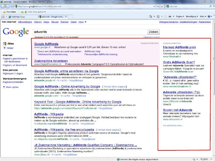
Task: Select the adwords - Google zoeken tab
Action: coord(53,17)
